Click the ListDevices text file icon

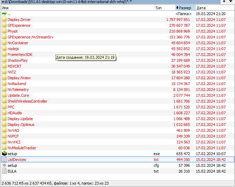tap(4, 159)
